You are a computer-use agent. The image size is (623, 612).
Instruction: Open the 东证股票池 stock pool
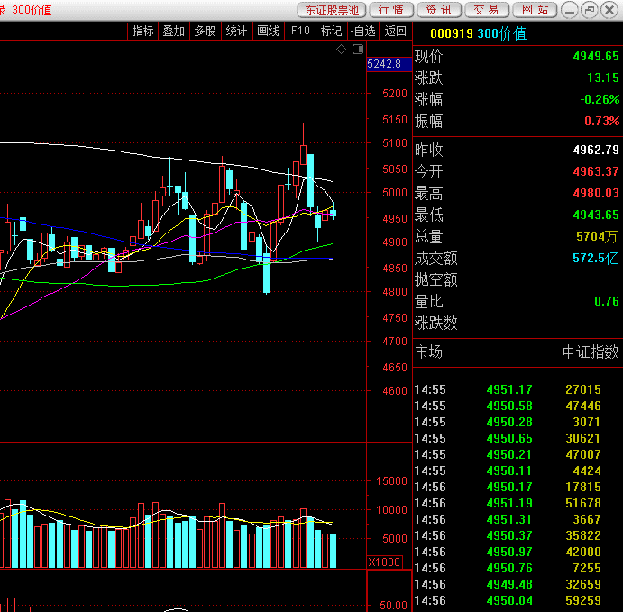tap(332, 10)
